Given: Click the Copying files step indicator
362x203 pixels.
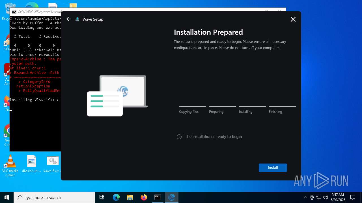Looking at the screenshot, I should pyautogui.click(x=193, y=110).
